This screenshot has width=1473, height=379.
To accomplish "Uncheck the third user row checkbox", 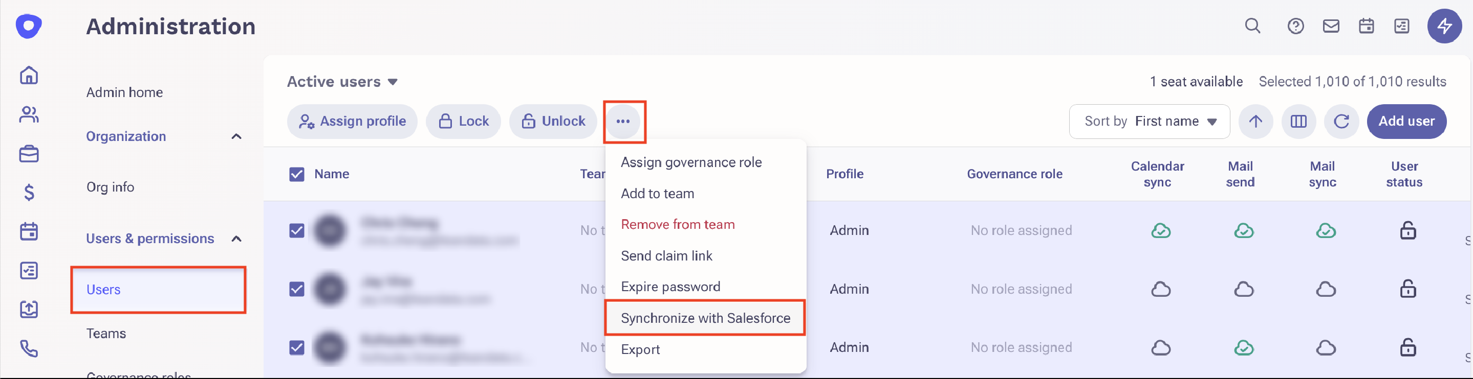I will pyautogui.click(x=296, y=347).
